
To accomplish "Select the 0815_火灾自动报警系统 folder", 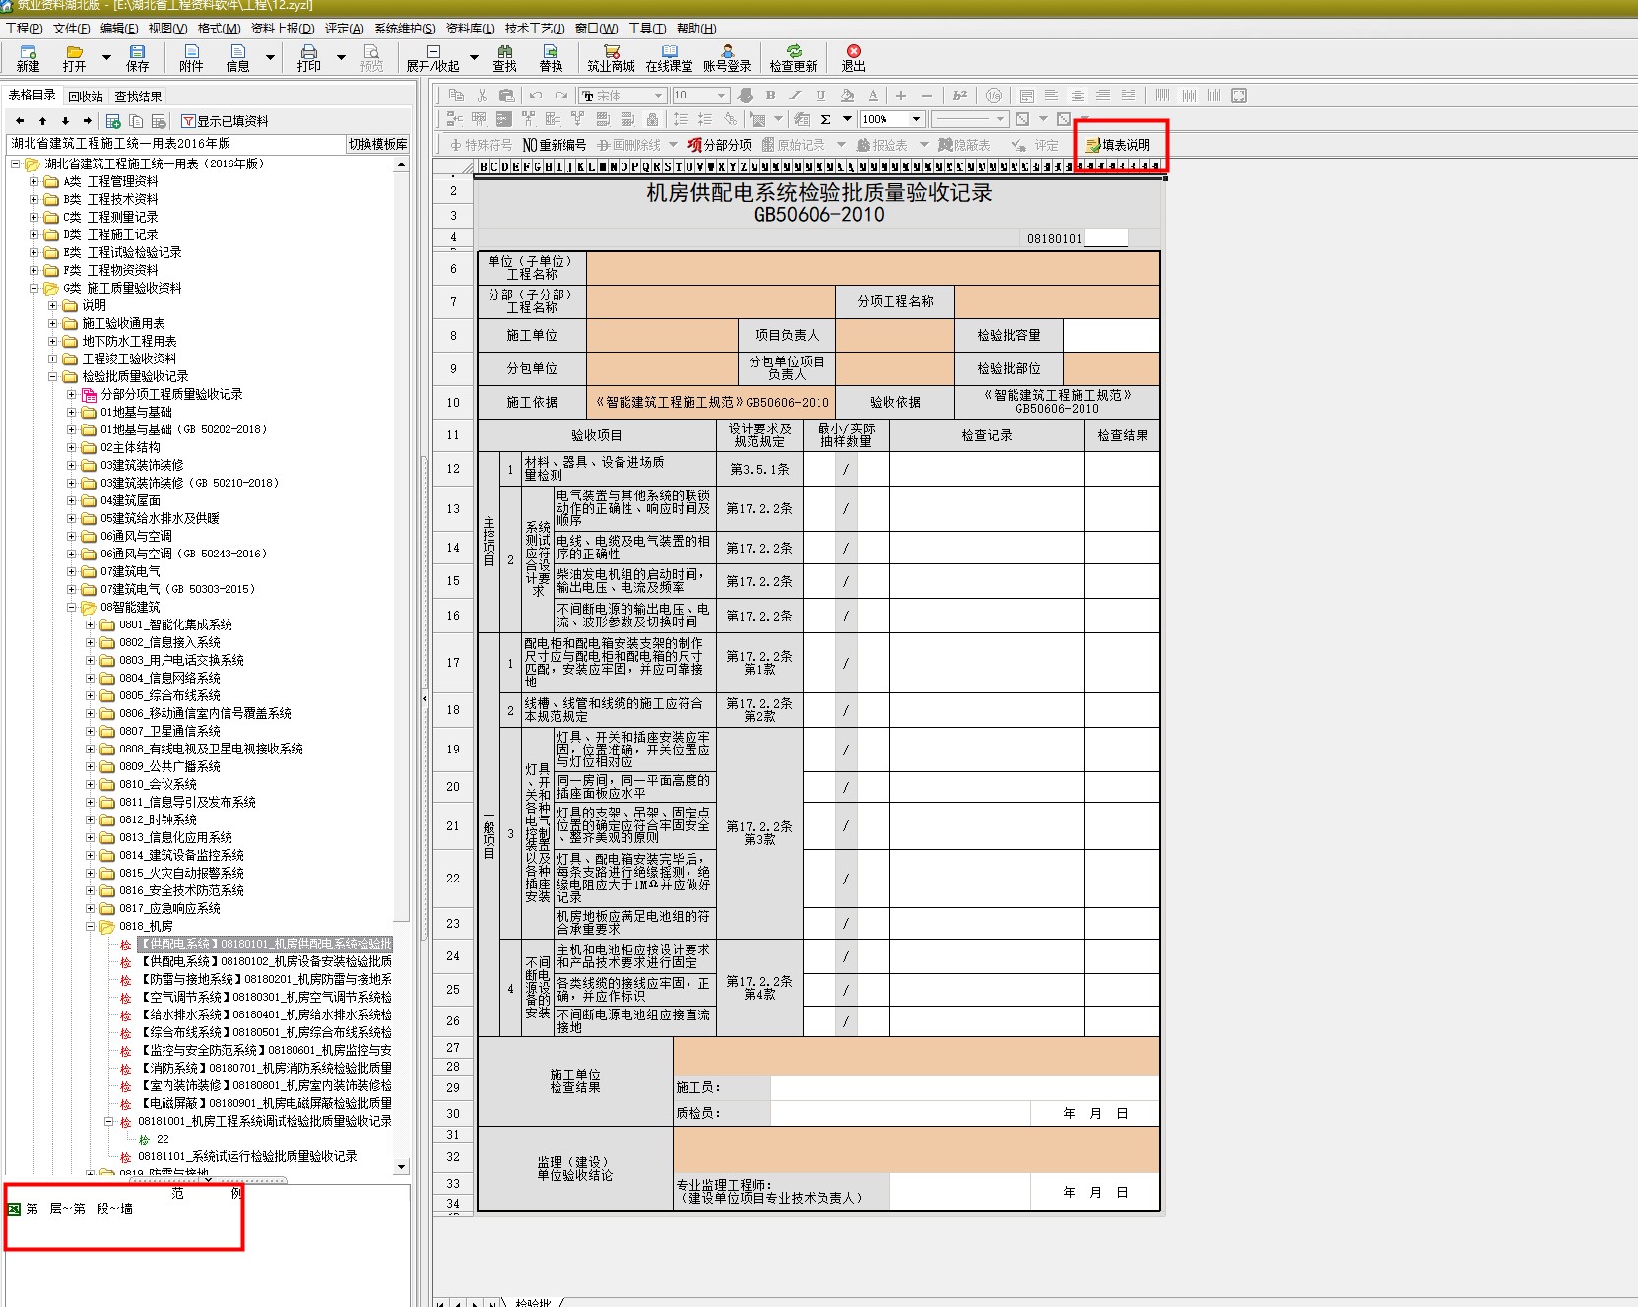I will click(x=181, y=873).
